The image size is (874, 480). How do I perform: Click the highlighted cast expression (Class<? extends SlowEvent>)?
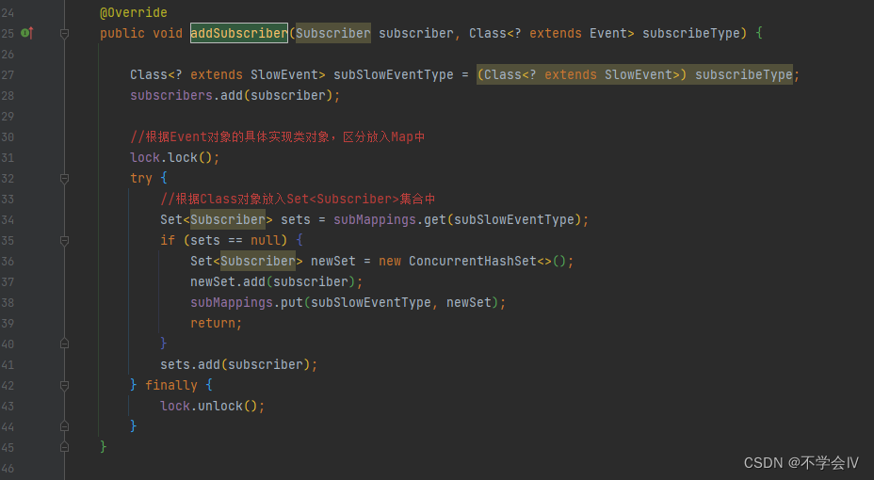[581, 74]
